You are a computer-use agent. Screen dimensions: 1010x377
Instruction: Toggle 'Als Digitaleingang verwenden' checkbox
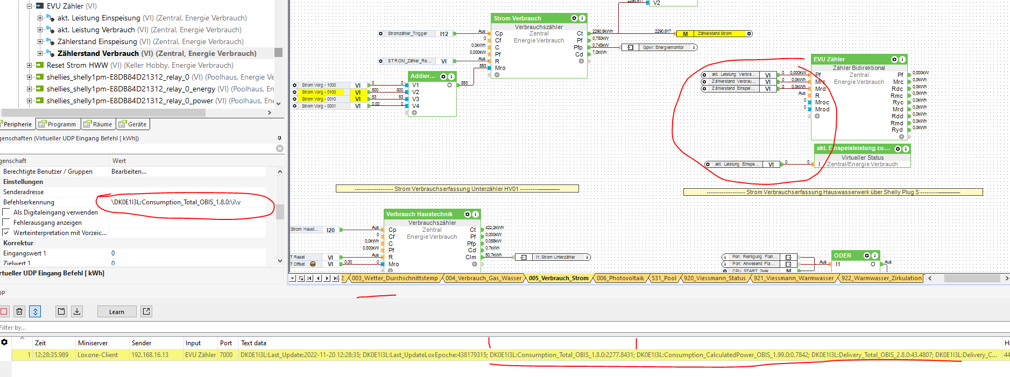pyautogui.click(x=6, y=212)
